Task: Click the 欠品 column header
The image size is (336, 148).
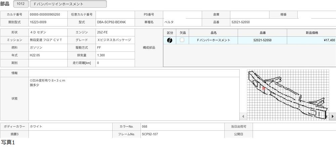Action: click(182, 33)
